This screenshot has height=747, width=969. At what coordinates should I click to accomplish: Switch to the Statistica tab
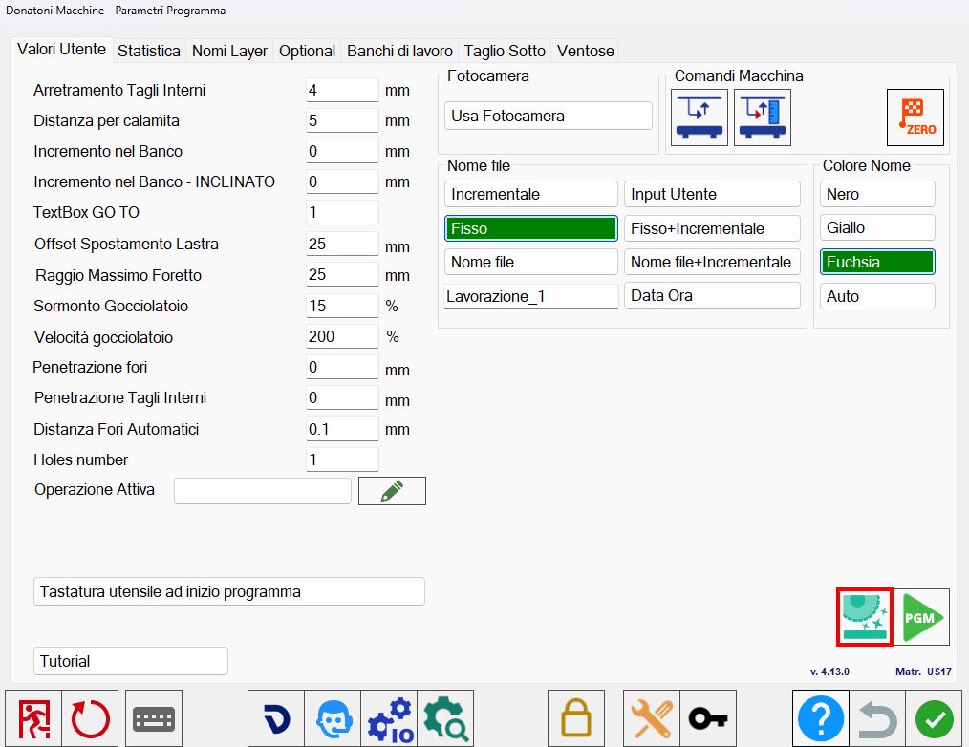pos(149,51)
